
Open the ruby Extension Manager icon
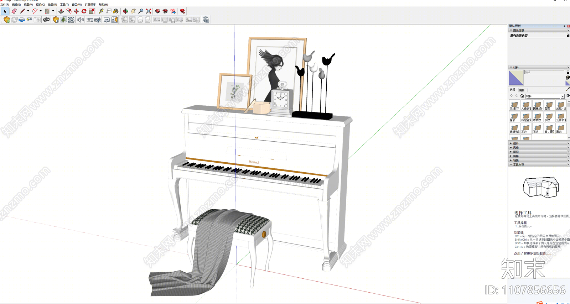pyautogui.click(x=182, y=11)
